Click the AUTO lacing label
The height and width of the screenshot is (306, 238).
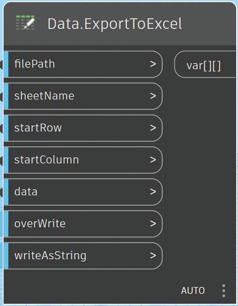coord(193,290)
